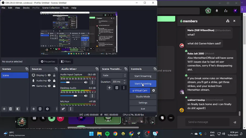Open View menu
This screenshot has height=138, width=246.
coord(17,8)
